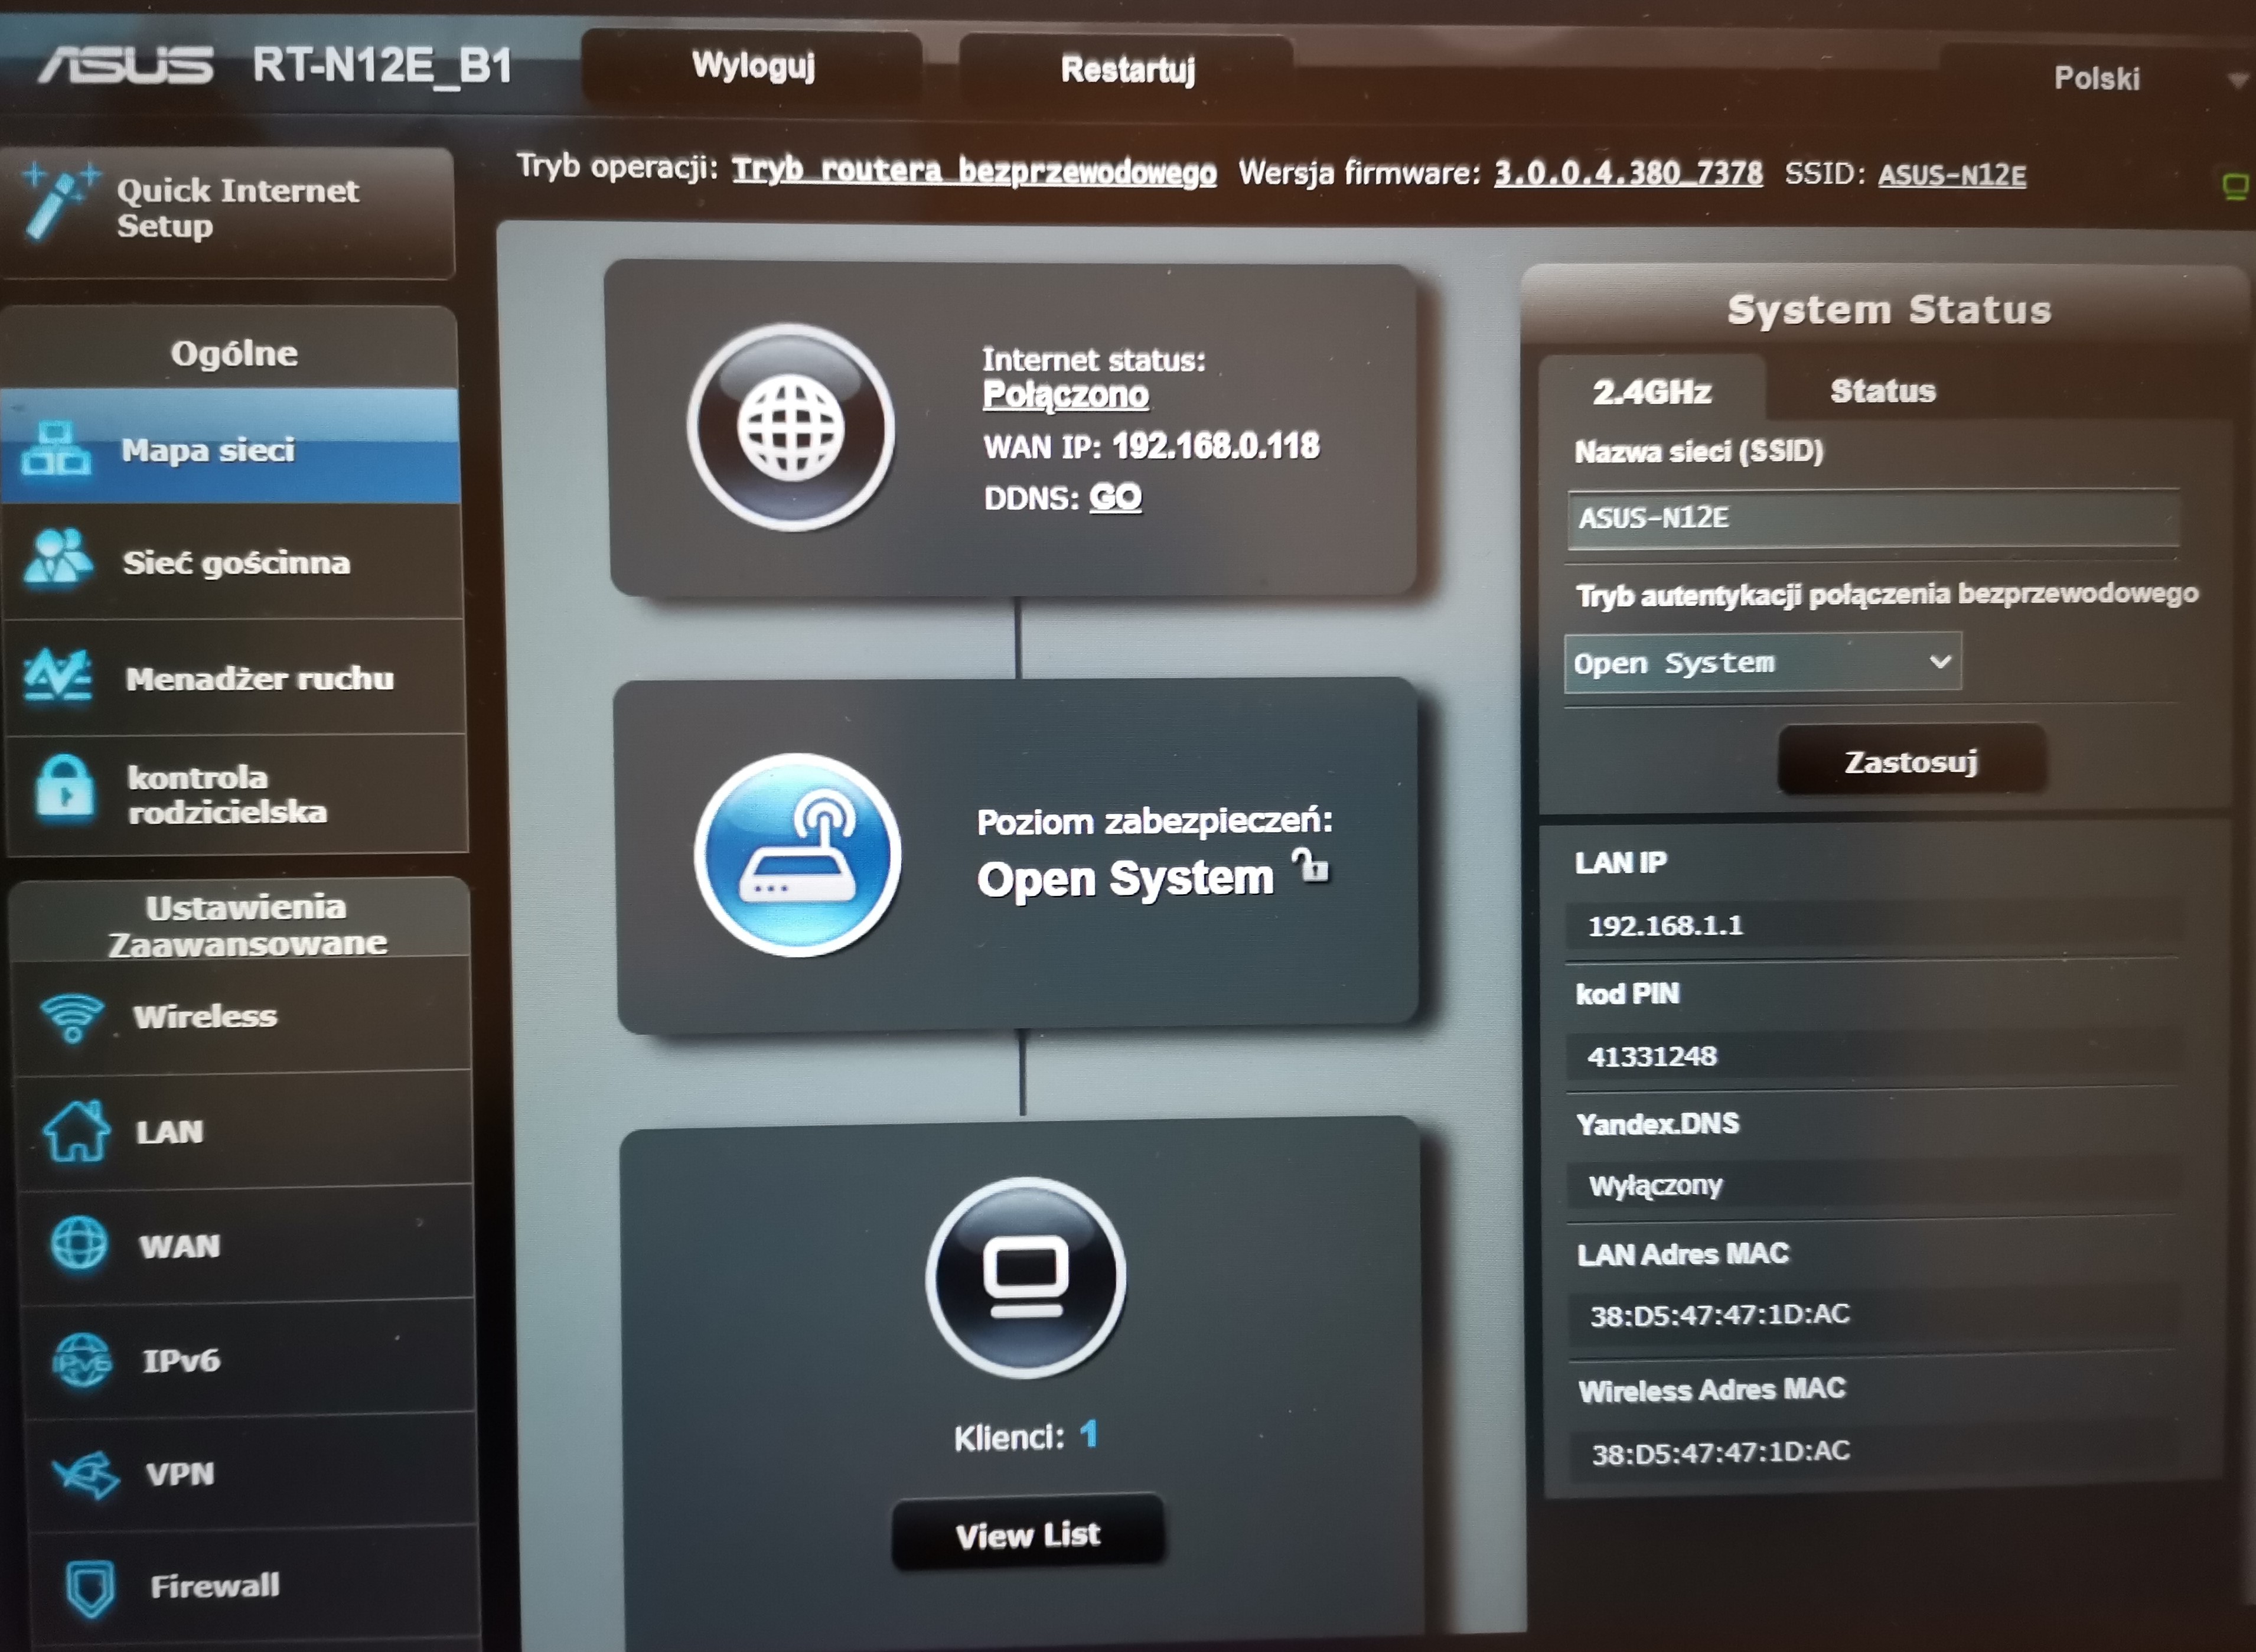Click the MAC value under Wireless Adres MAC
This screenshot has height=1652, width=2256.
coord(1721,1452)
